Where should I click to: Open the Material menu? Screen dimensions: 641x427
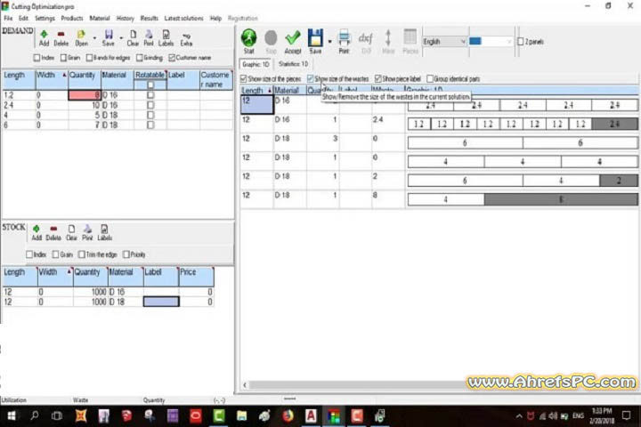click(100, 19)
